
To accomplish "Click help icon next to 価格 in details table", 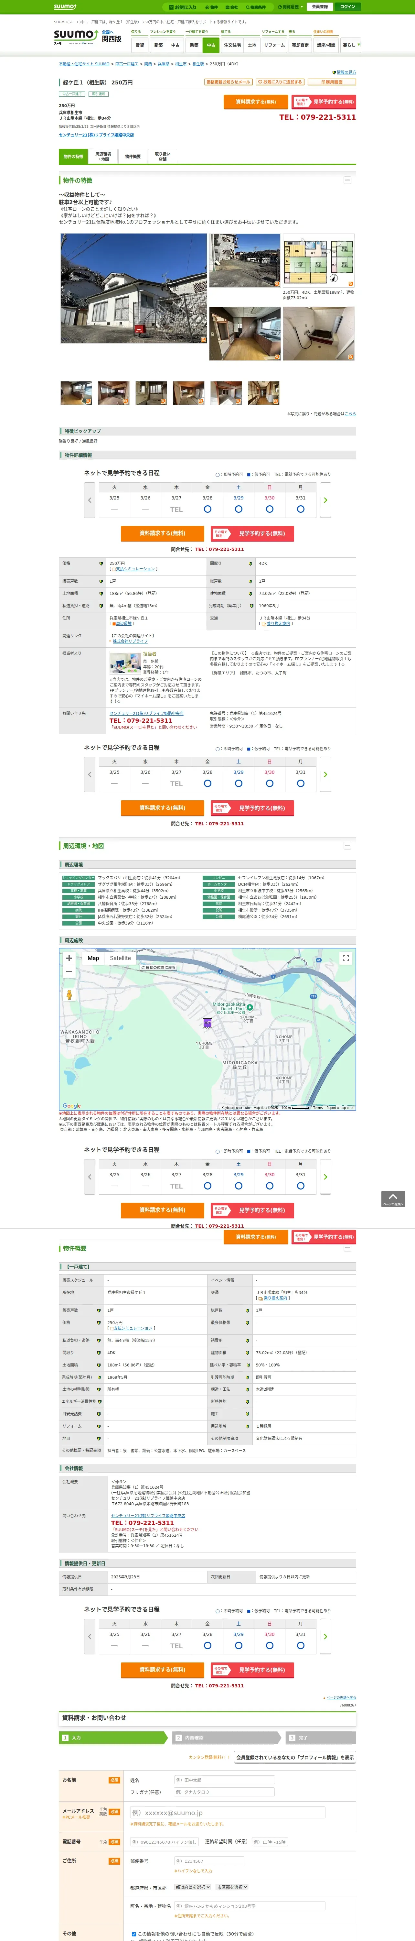I will tap(101, 564).
